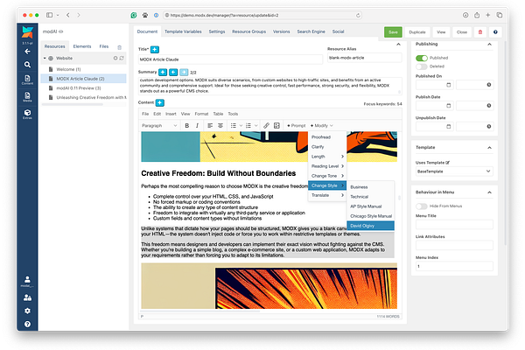
Task: Click the Resource Alias input field
Action: pos(364,58)
